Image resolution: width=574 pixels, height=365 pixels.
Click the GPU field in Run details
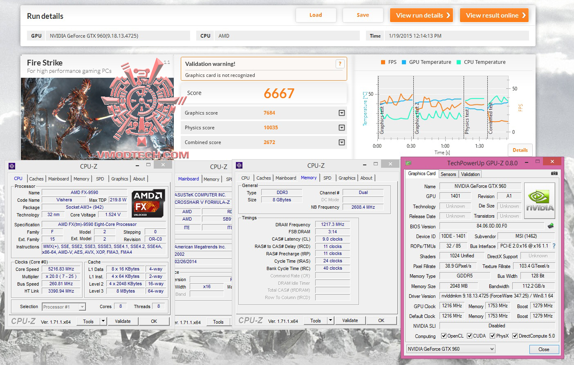(117, 36)
